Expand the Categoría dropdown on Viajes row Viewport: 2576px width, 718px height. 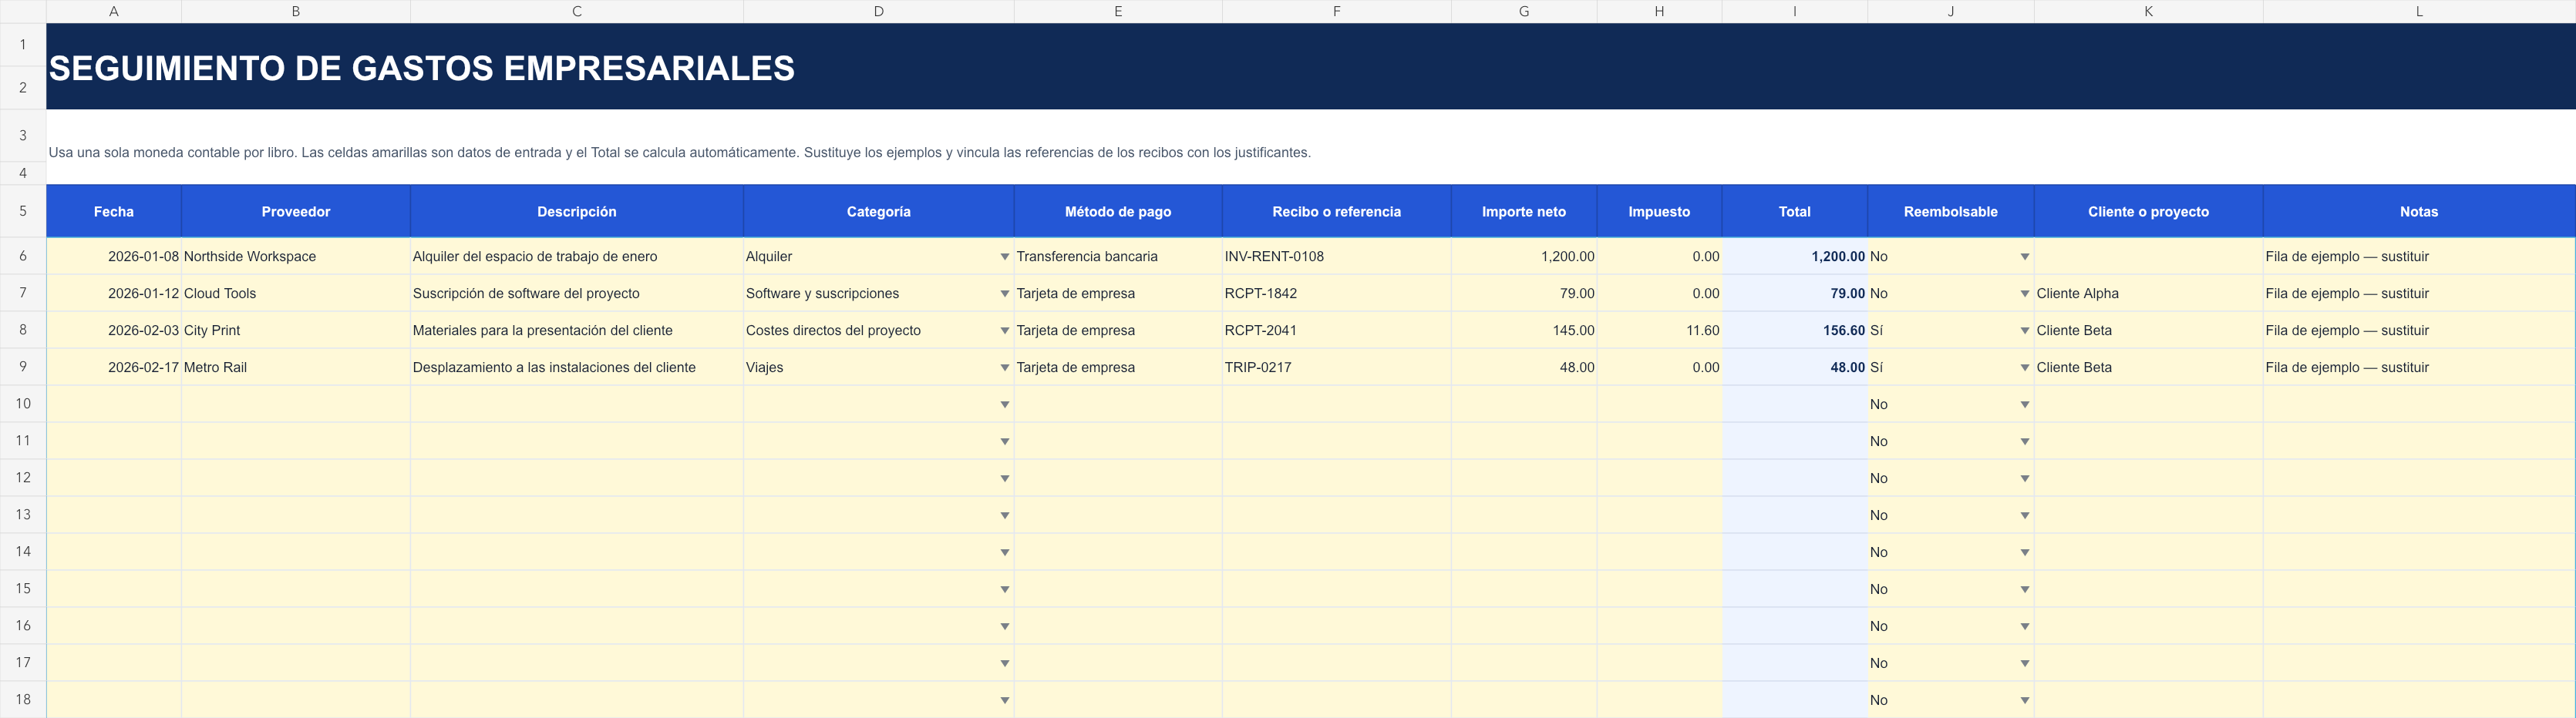(1004, 367)
